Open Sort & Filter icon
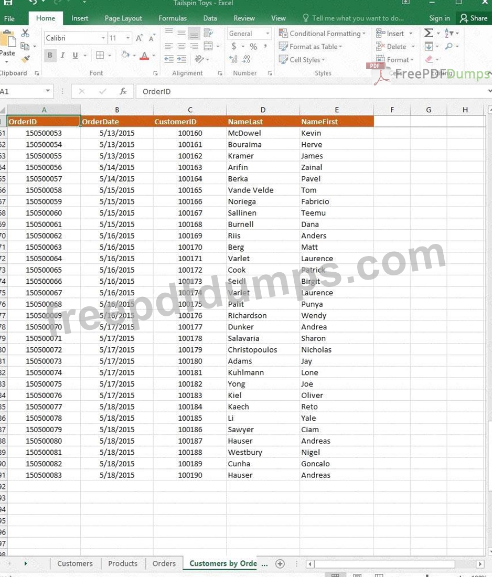492x577 pixels. 449,33
